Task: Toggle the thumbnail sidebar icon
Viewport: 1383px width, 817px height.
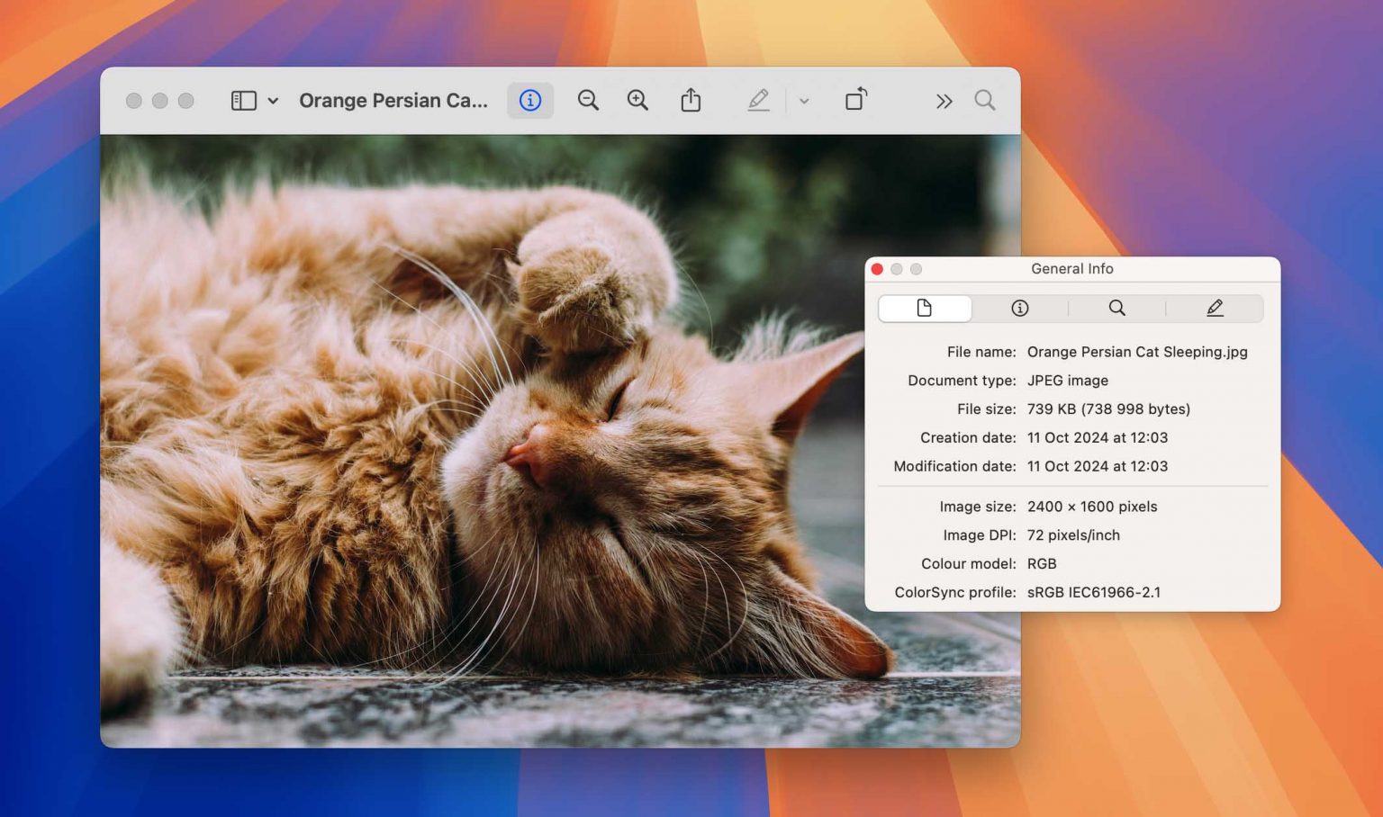Action: coord(243,100)
